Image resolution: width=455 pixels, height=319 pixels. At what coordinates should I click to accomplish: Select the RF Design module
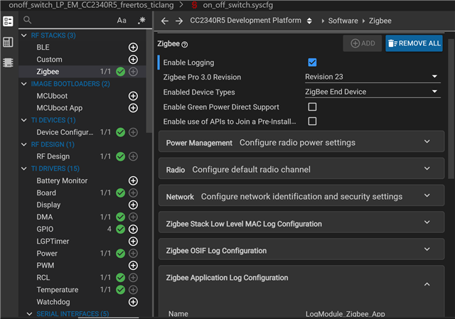coord(53,156)
